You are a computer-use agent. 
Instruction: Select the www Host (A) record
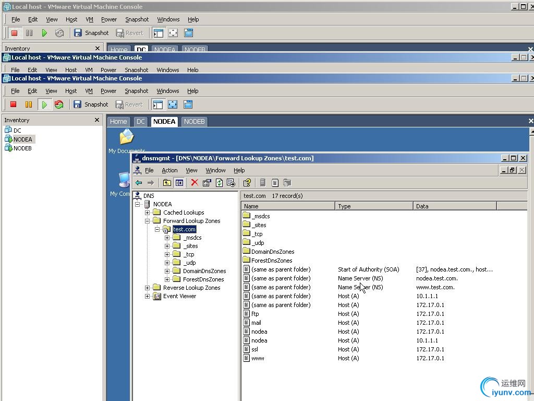click(258, 358)
